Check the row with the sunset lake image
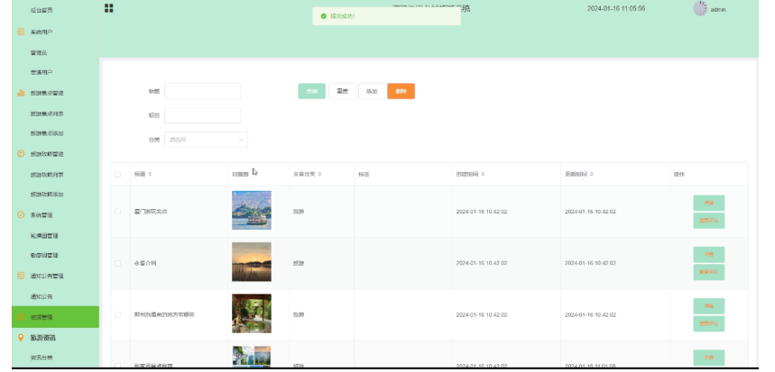 [117, 263]
